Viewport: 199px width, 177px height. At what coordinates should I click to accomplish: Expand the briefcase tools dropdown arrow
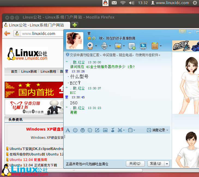134,130
